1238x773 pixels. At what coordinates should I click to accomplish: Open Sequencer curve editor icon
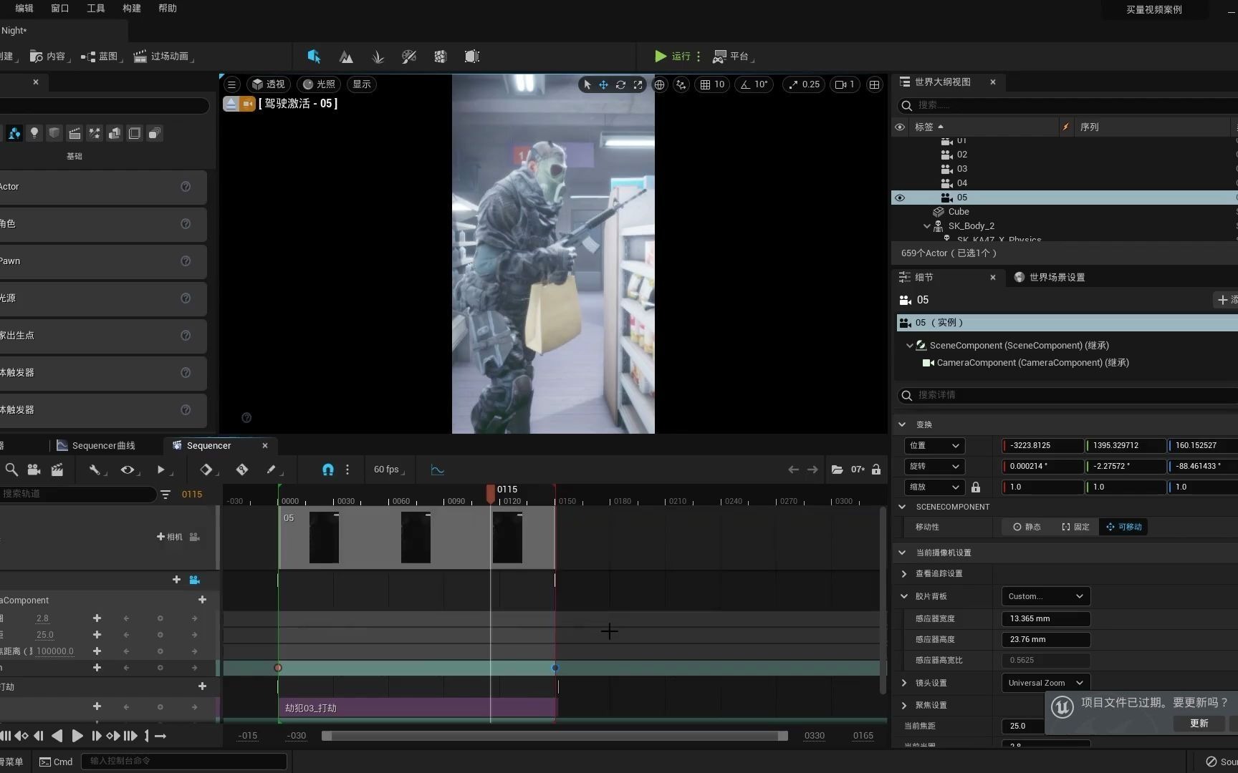(438, 470)
